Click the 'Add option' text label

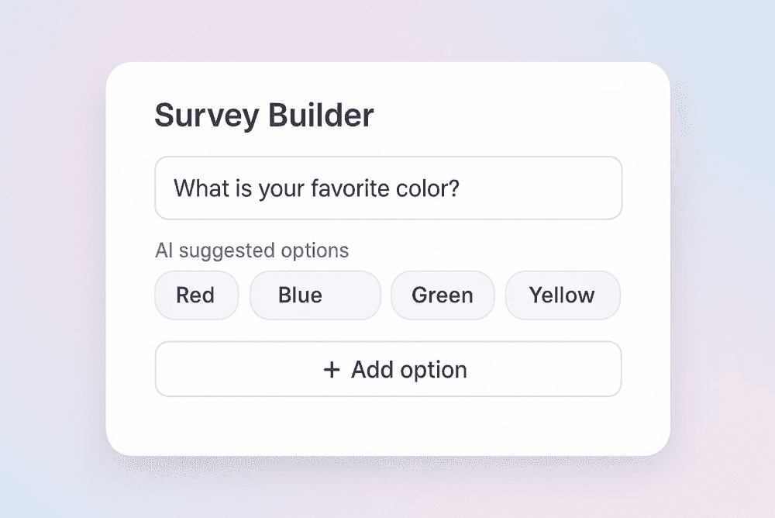(x=409, y=370)
